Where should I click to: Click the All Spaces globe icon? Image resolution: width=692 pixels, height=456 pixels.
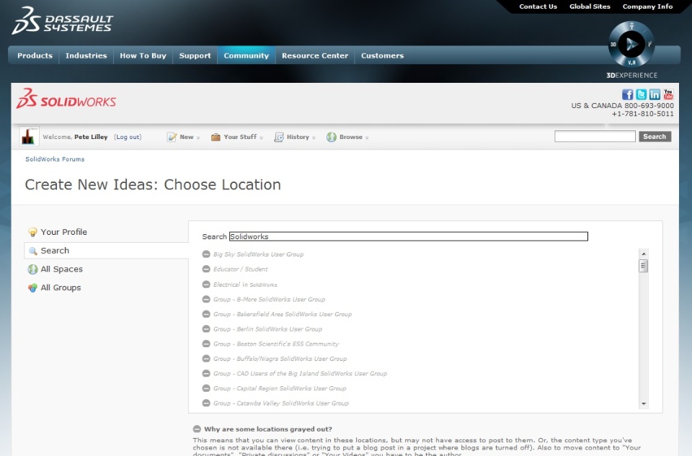(x=32, y=269)
